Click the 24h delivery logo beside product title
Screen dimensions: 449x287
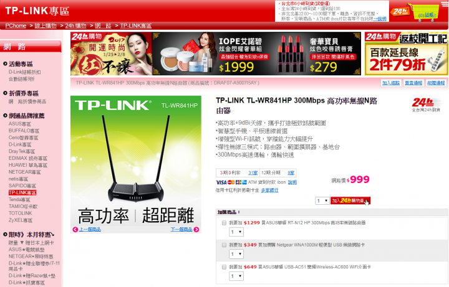(x=426, y=105)
